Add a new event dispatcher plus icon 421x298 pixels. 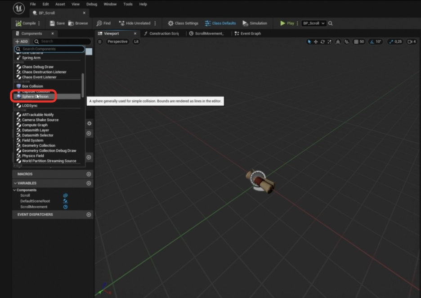89,215
